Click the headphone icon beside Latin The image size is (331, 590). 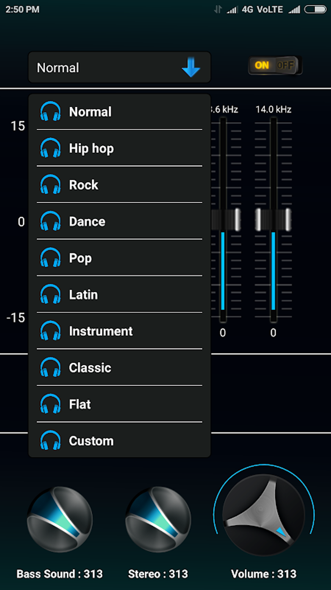(50, 294)
